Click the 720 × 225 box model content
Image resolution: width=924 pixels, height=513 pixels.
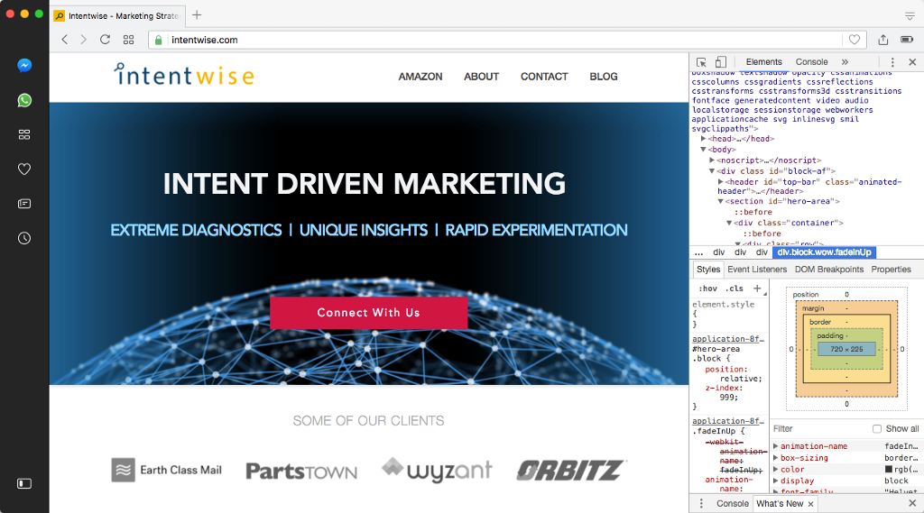click(846, 349)
